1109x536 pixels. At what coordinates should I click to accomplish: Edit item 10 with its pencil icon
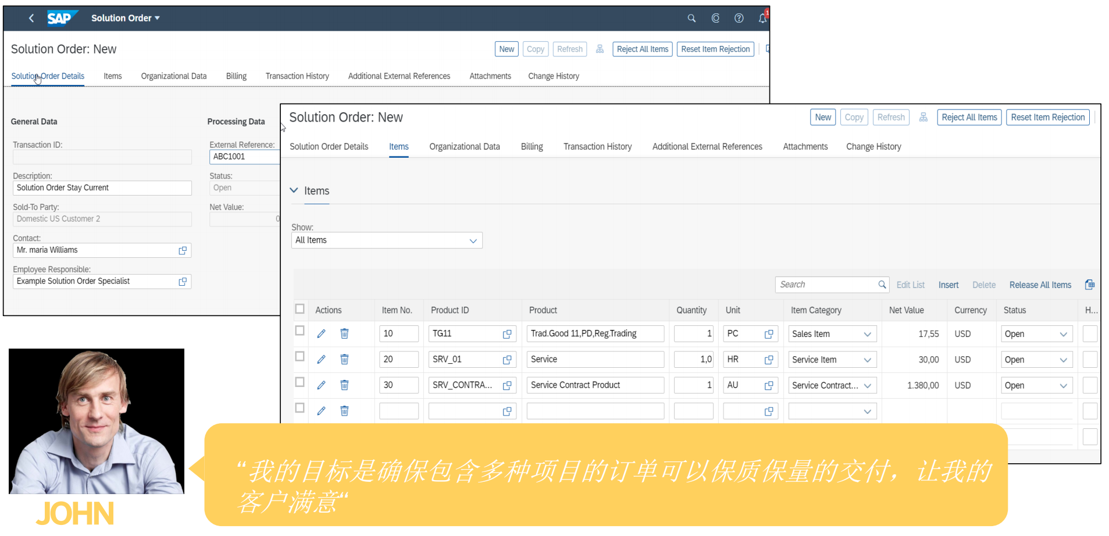(x=321, y=333)
